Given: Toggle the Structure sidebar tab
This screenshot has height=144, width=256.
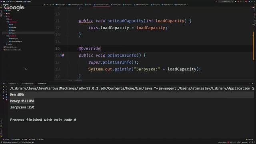Looking at the screenshot, I should point(1,133).
